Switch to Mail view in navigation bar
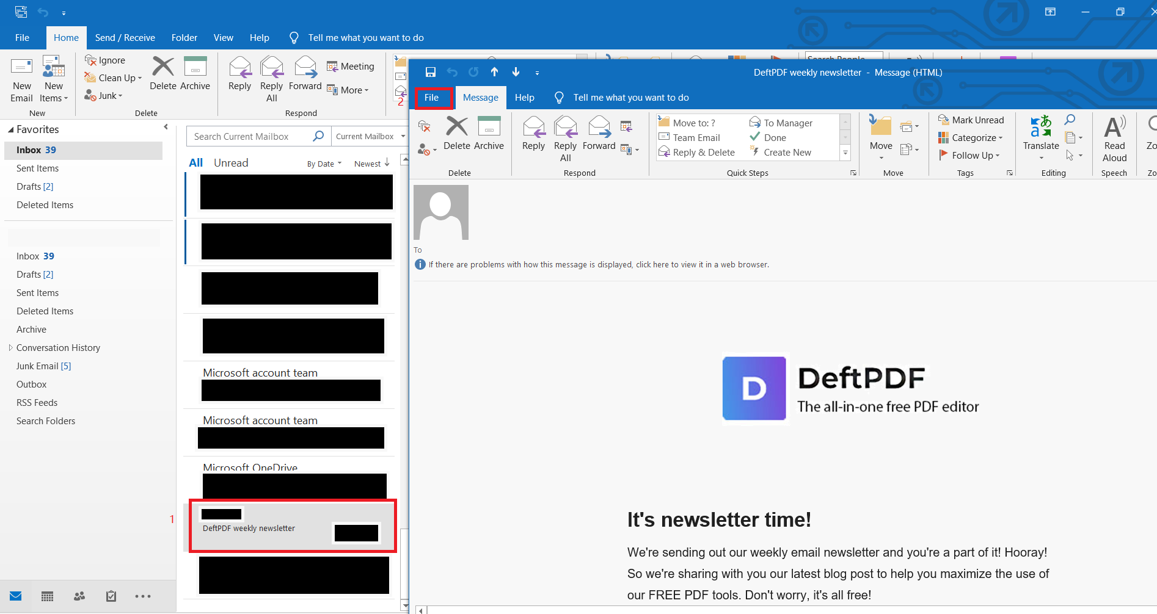This screenshot has width=1157, height=614. pyautogui.click(x=16, y=596)
